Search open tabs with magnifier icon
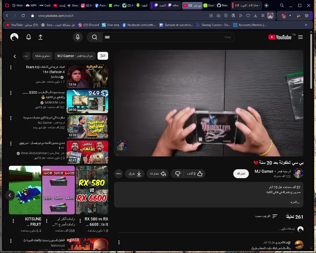 [x=282, y=6]
